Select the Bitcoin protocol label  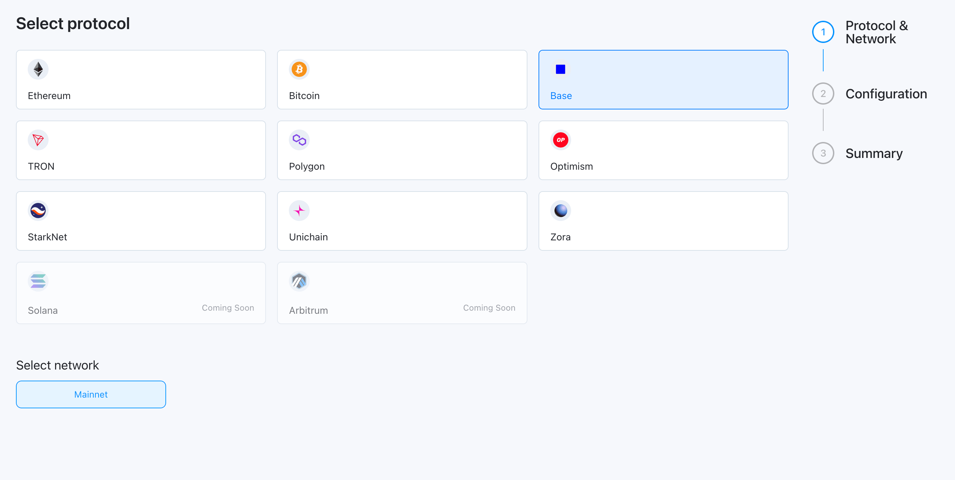coord(304,96)
